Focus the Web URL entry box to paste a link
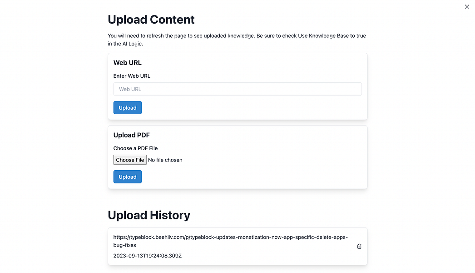The width and height of the screenshot is (475, 273). click(237, 89)
